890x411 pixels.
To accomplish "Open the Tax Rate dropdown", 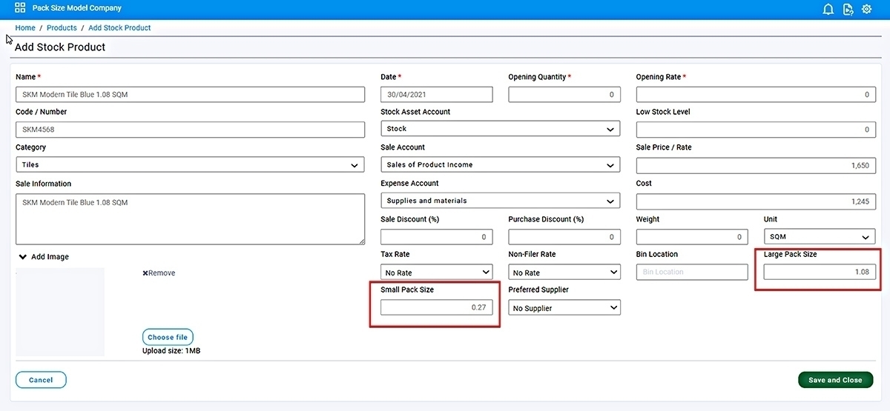I will (436, 273).
